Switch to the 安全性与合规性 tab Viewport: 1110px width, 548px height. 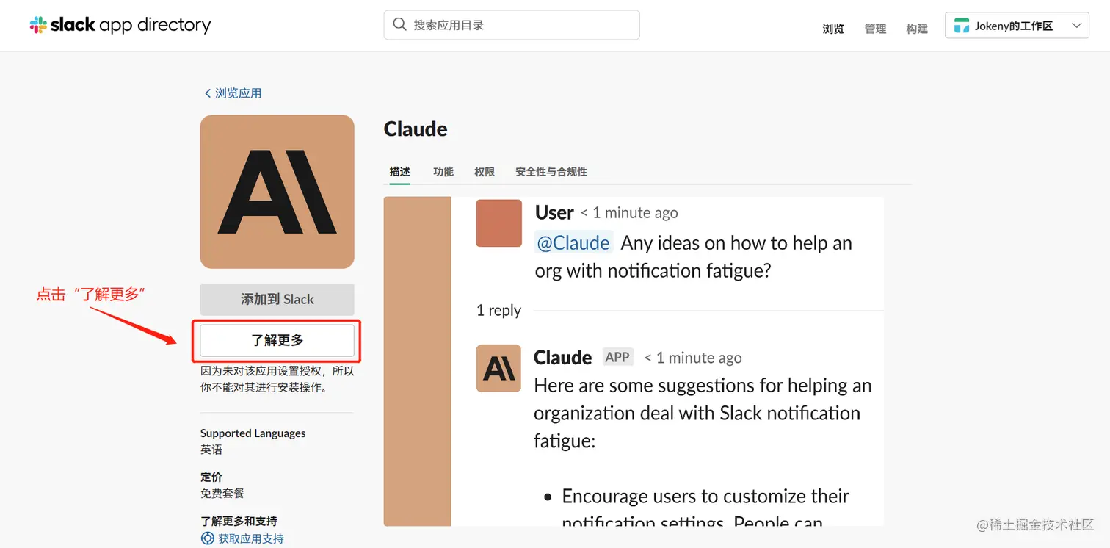pos(551,172)
